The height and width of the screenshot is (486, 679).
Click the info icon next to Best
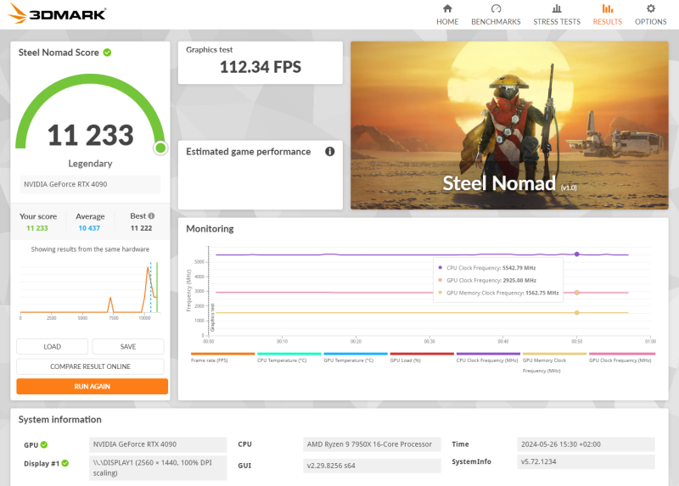coord(151,216)
